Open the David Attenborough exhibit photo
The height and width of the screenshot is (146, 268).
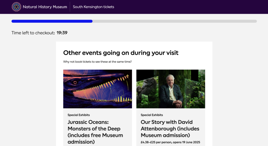(171, 89)
